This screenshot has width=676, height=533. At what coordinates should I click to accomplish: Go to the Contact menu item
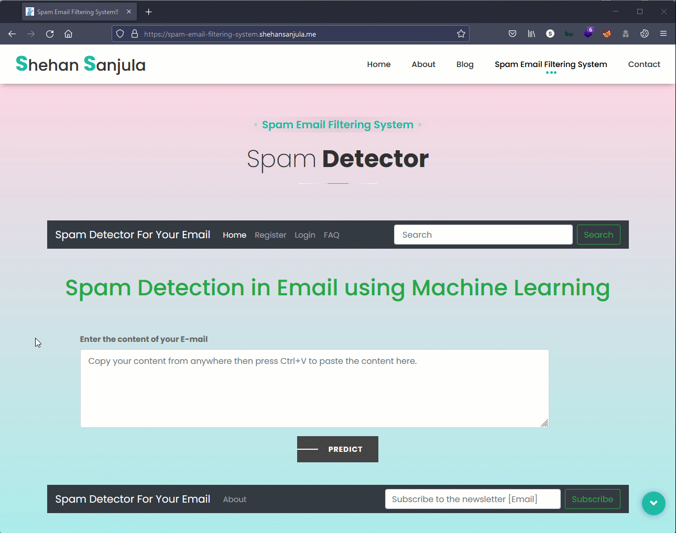pyautogui.click(x=644, y=64)
